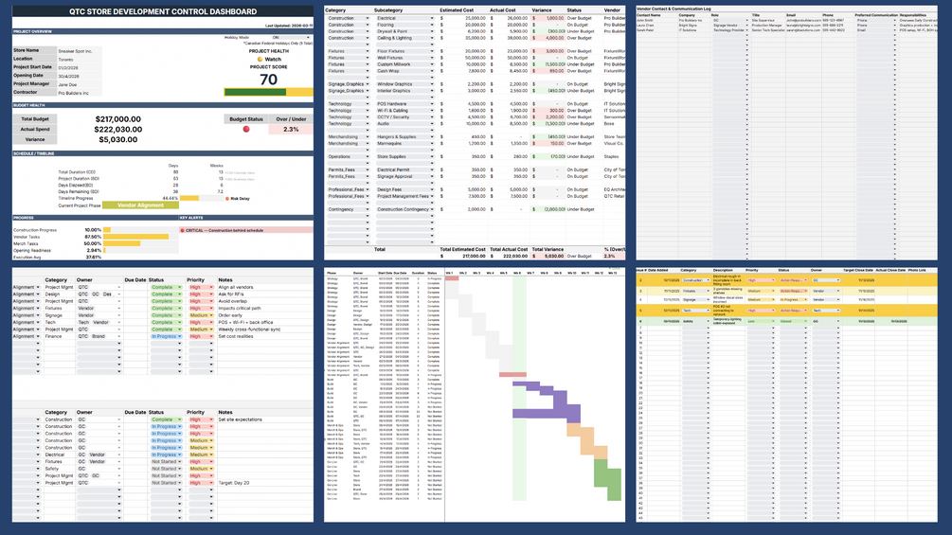The height and width of the screenshot is (535, 952).
Task: Select the Over / Under 2.3% cell
Action: coord(291,129)
